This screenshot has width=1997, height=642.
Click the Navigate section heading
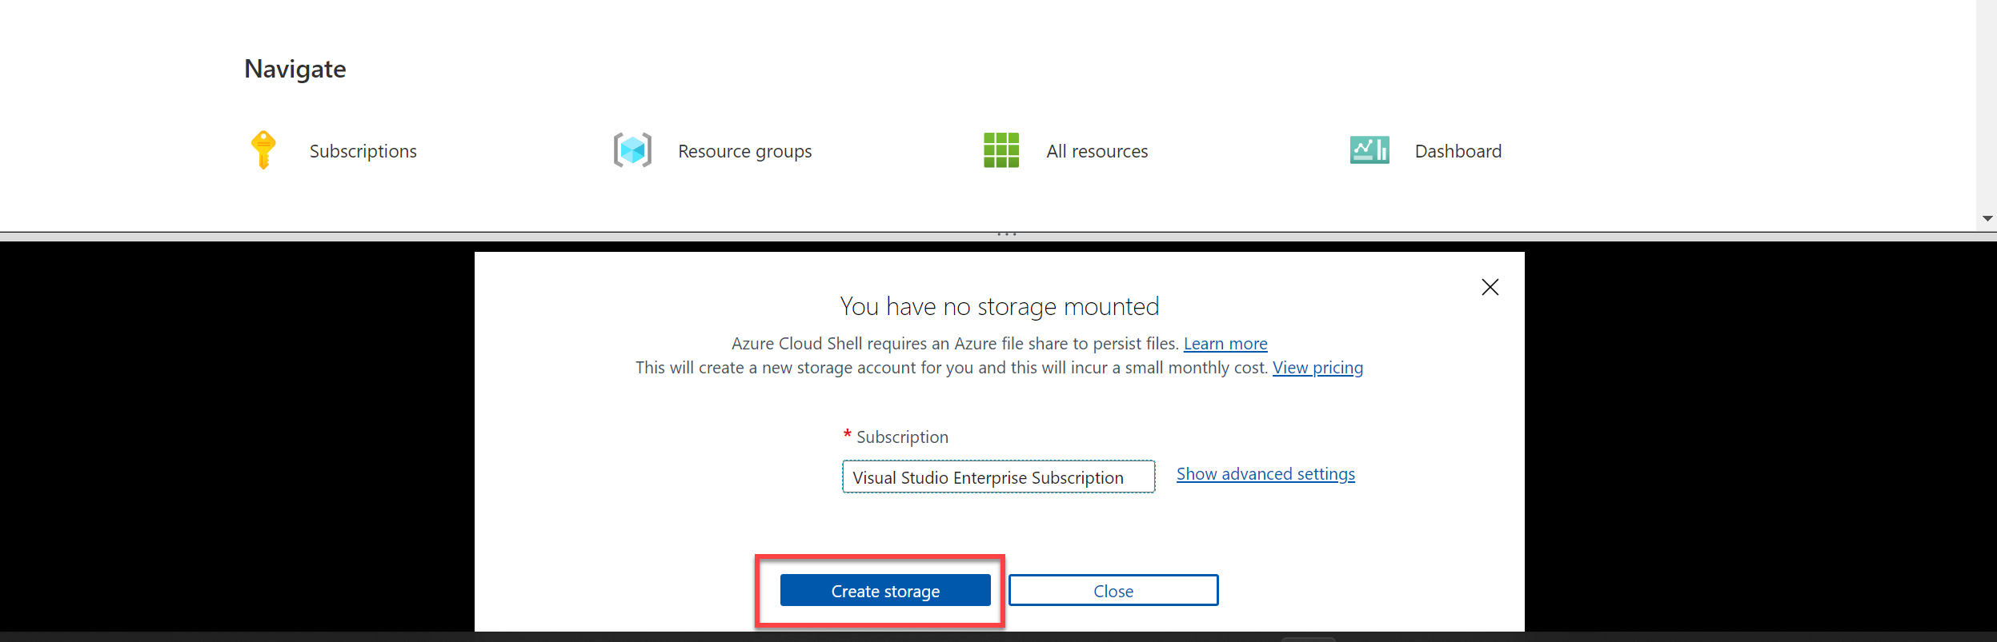click(295, 69)
